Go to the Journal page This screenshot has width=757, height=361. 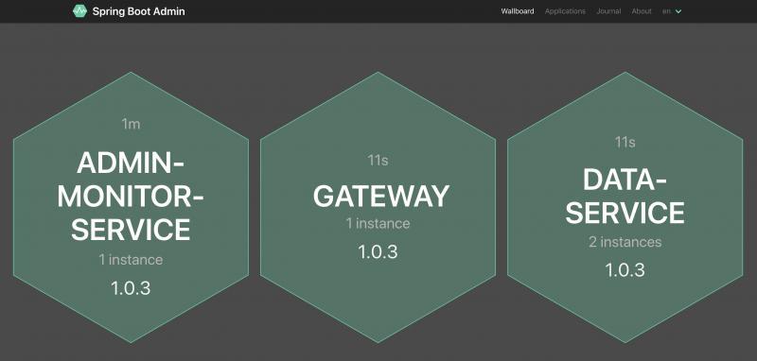coord(608,11)
